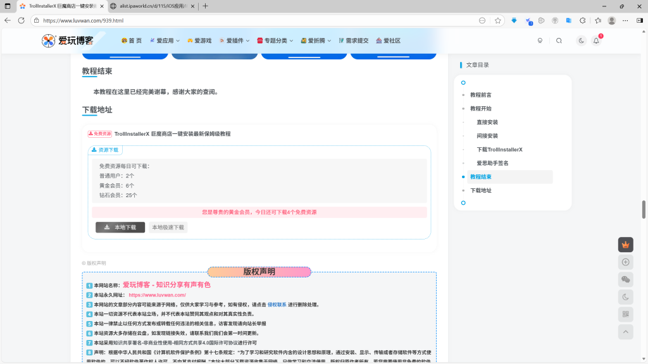Expand the 爱折腾 dropdown menu

[x=316, y=40]
